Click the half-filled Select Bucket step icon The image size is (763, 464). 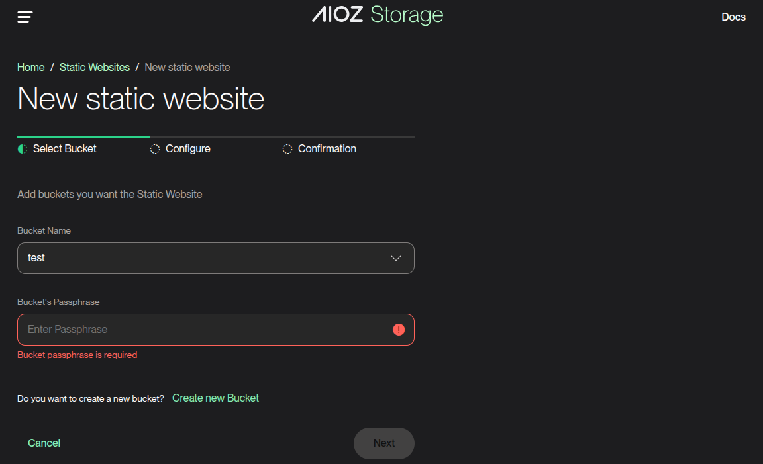[23, 149]
